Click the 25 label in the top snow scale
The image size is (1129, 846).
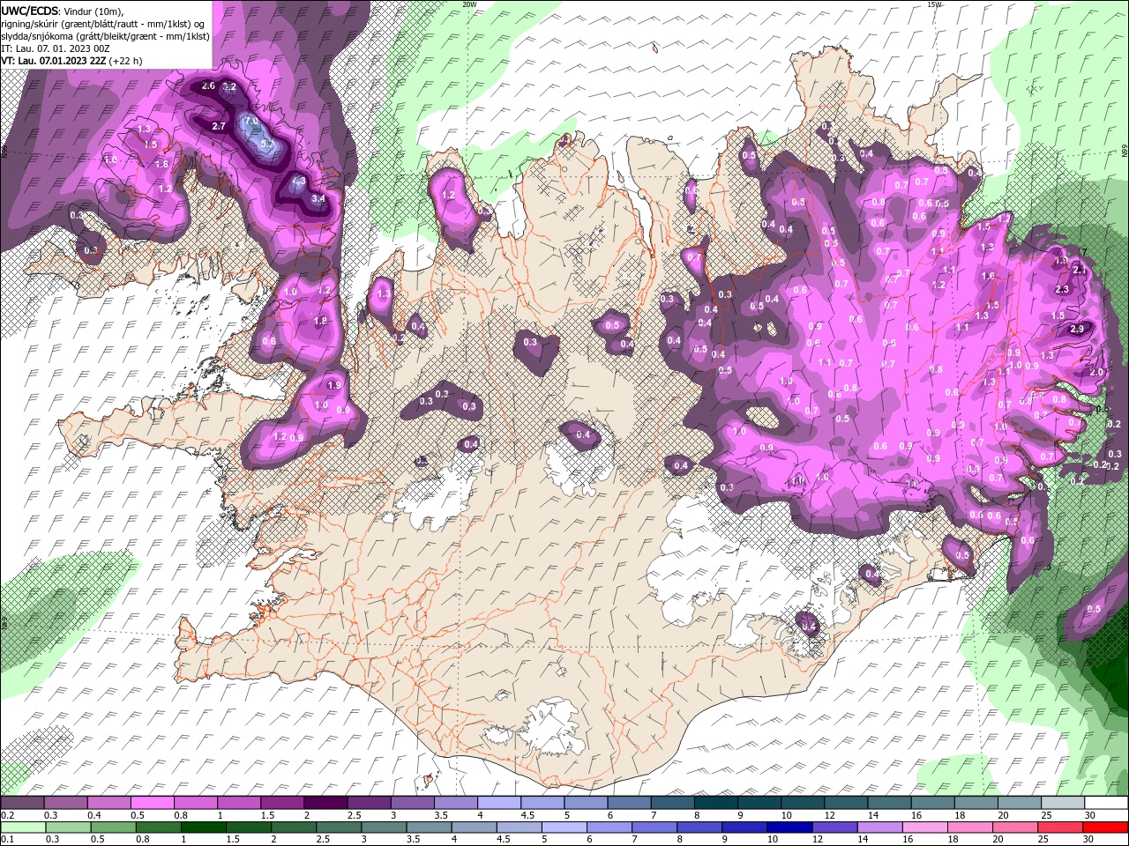pos(1045,815)
